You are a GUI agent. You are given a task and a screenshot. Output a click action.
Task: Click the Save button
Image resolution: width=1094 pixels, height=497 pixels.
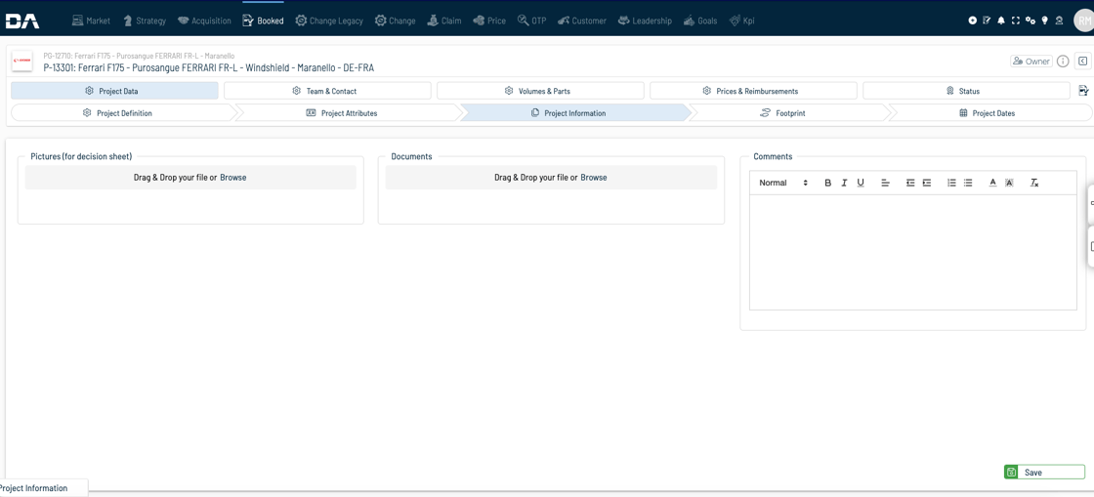click(1044, 472)
